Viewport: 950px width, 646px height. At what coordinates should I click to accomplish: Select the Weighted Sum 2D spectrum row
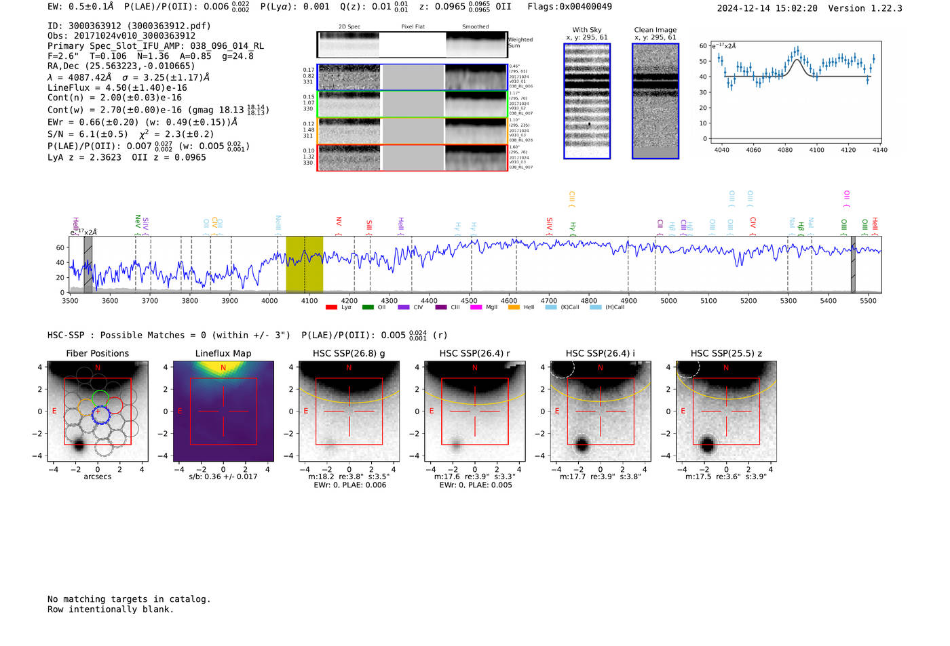pyautogui.click(x=412, y=44)
